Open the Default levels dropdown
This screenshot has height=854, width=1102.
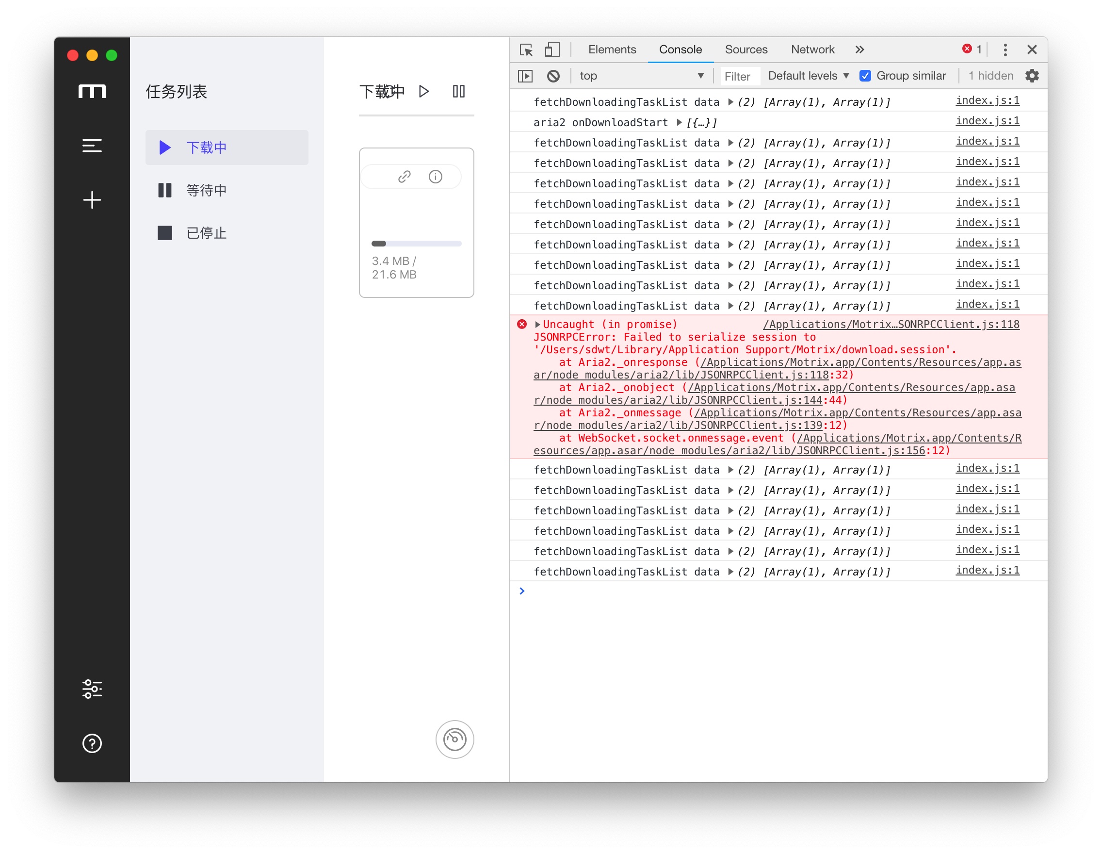tap(808, 76)
